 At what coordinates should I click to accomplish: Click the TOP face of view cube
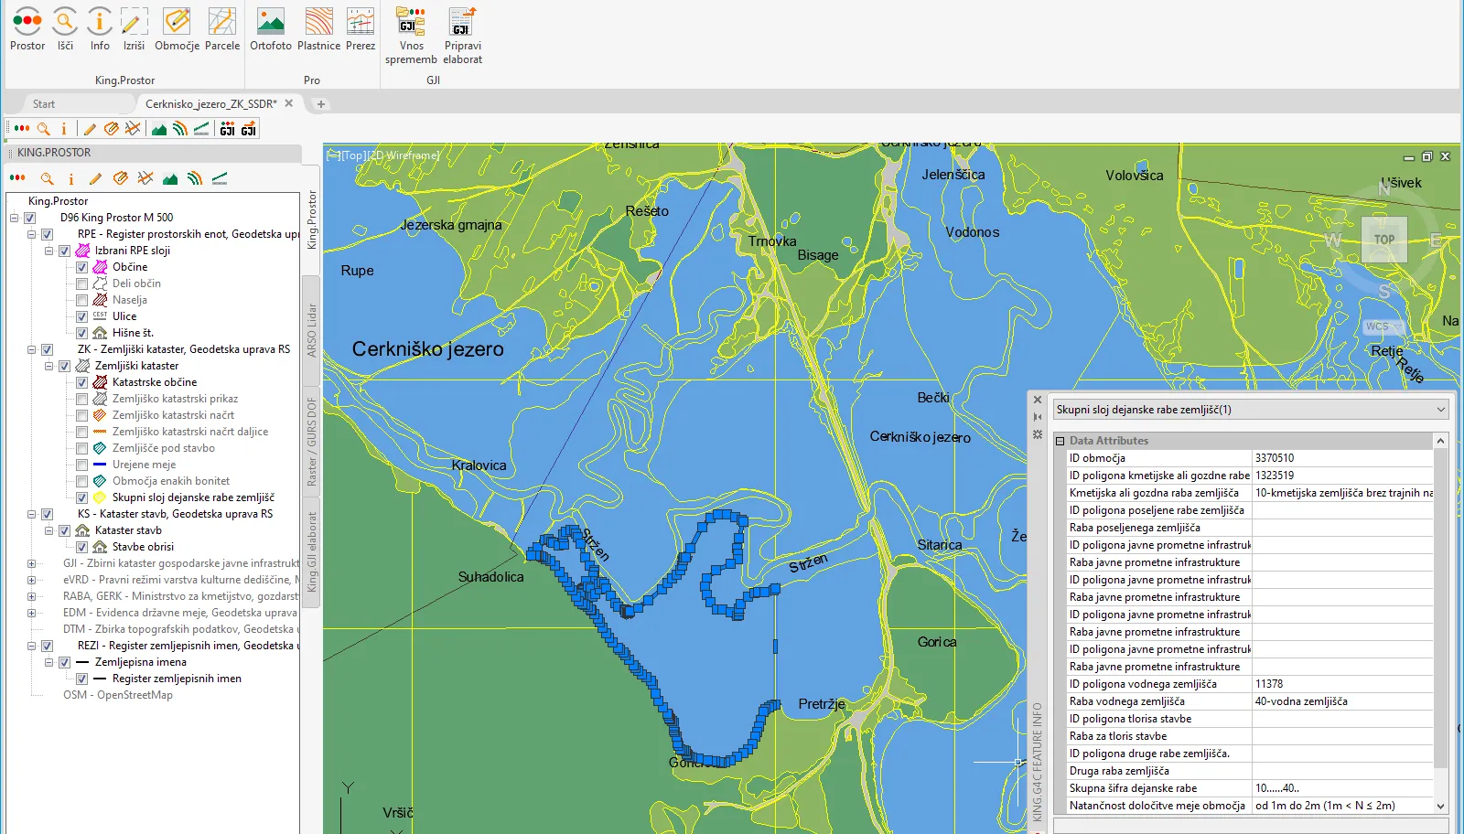click(1383, 240)
